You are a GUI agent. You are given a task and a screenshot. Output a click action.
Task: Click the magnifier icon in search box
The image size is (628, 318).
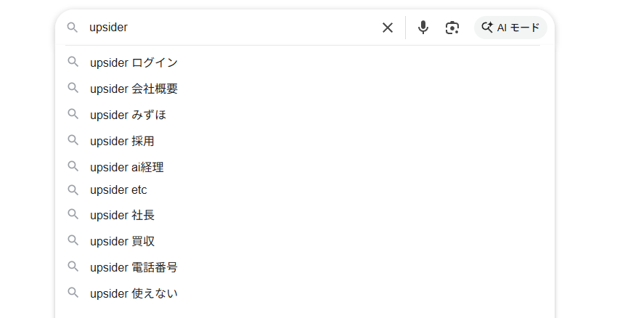pos(73,28)
